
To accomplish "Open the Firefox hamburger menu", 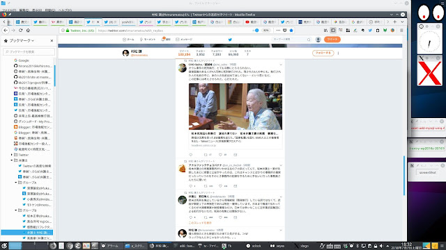I will pos(401,31).
